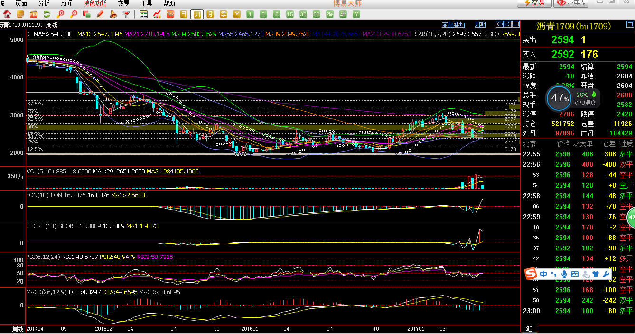Click the 周线 label at bottom-left
The image size is (635, 334).
(x=18, y=329)
